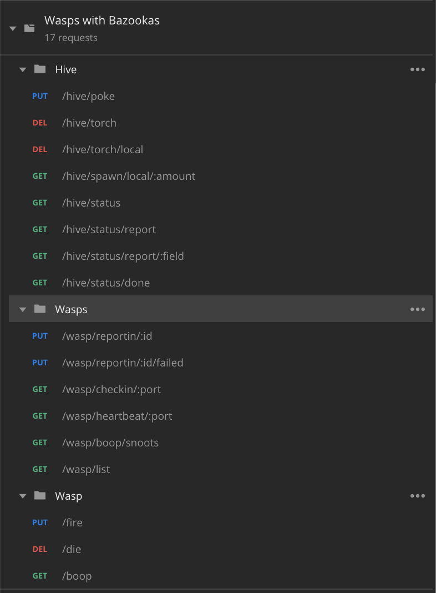This screenshot has height=593, width=436.
Task: Open GET /hive/spawn/local/:amount request
Action: pyautogui.click(x=129, y=176)
